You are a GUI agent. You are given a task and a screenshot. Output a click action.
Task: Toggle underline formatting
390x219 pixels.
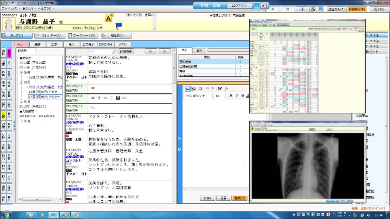tap(243, 96)
